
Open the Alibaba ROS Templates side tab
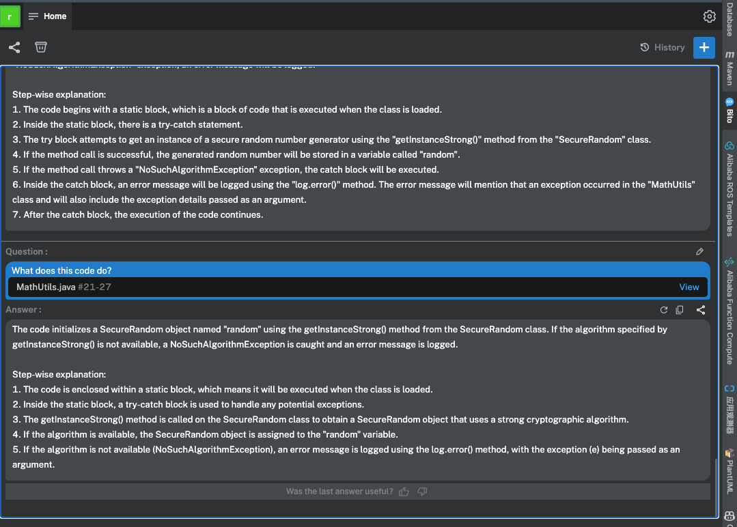click(x=729, y=189)
